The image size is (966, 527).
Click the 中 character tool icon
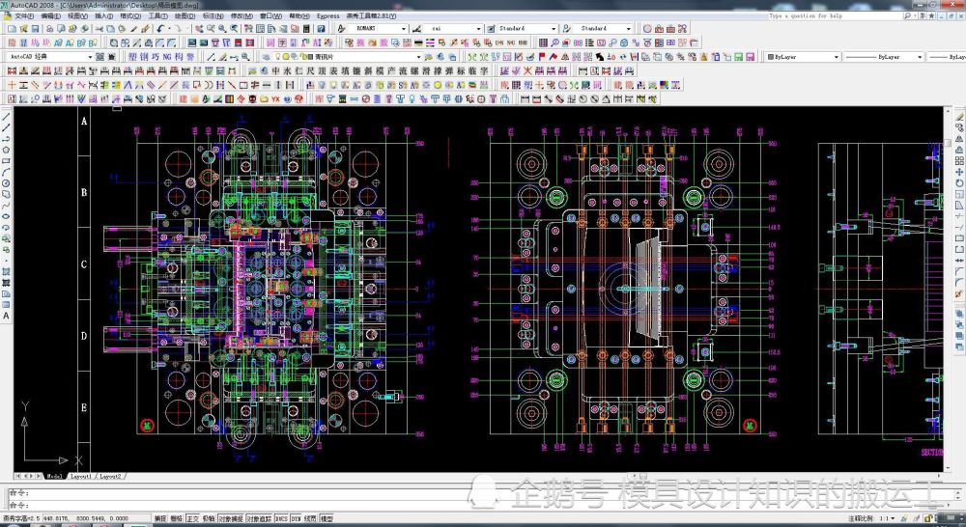pyautogui.click(x=276, y=71)
